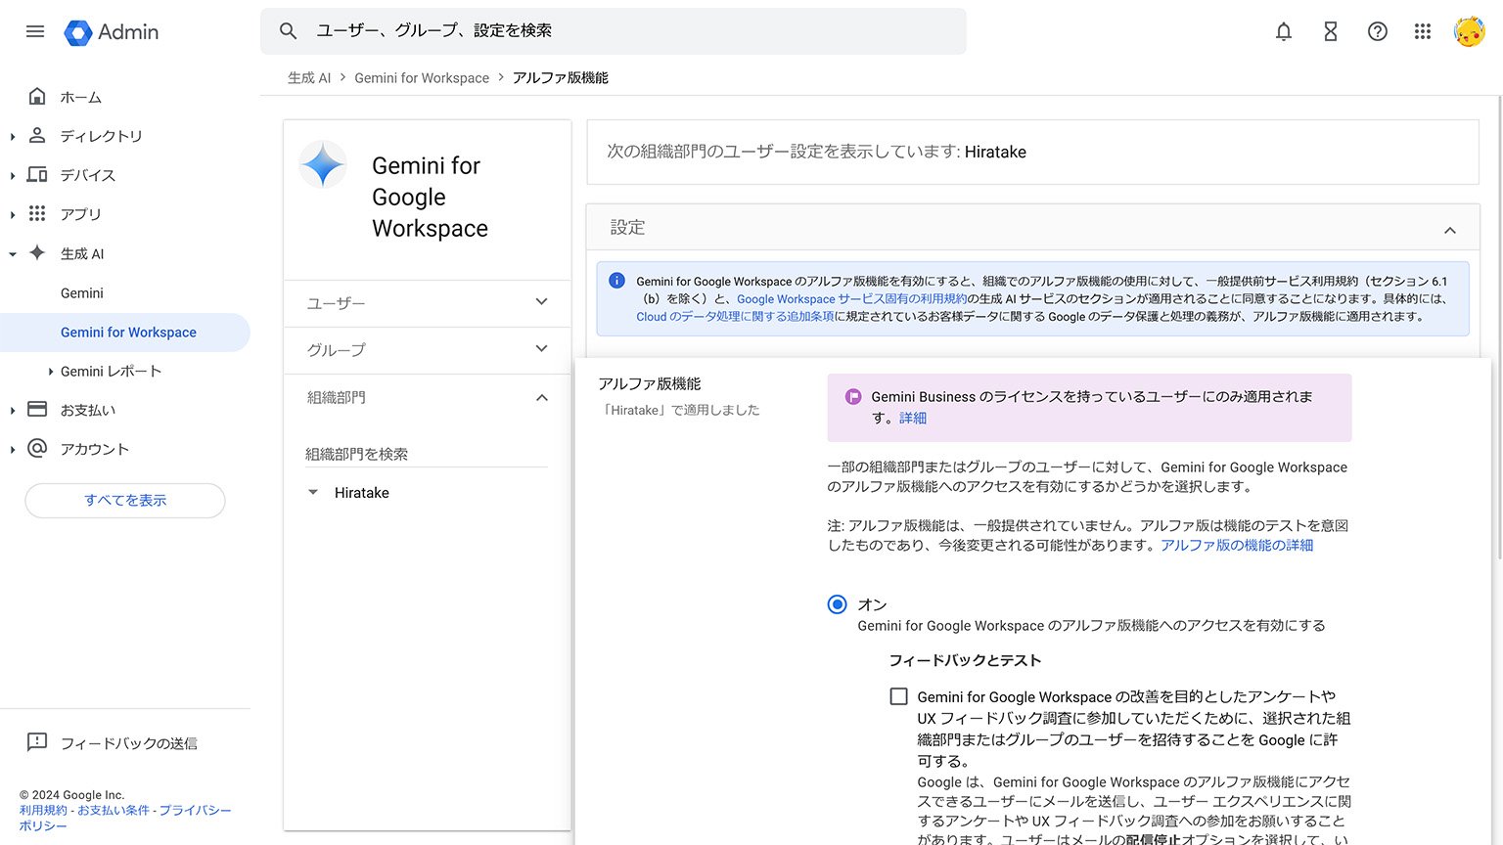1503x845 pixels.
Task: Click the blue info icon in notice
Action: (x=616, y=281)
